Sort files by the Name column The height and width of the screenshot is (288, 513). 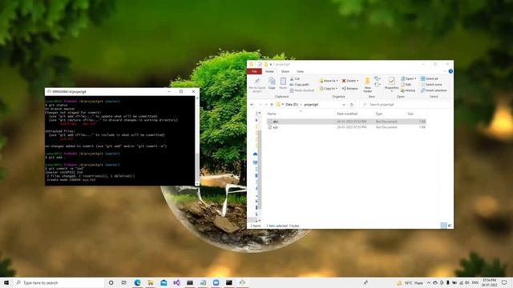272,114
